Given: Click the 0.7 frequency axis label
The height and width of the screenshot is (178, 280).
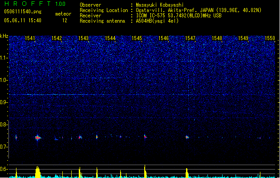Looking at the screenshot, I should 4,147.
